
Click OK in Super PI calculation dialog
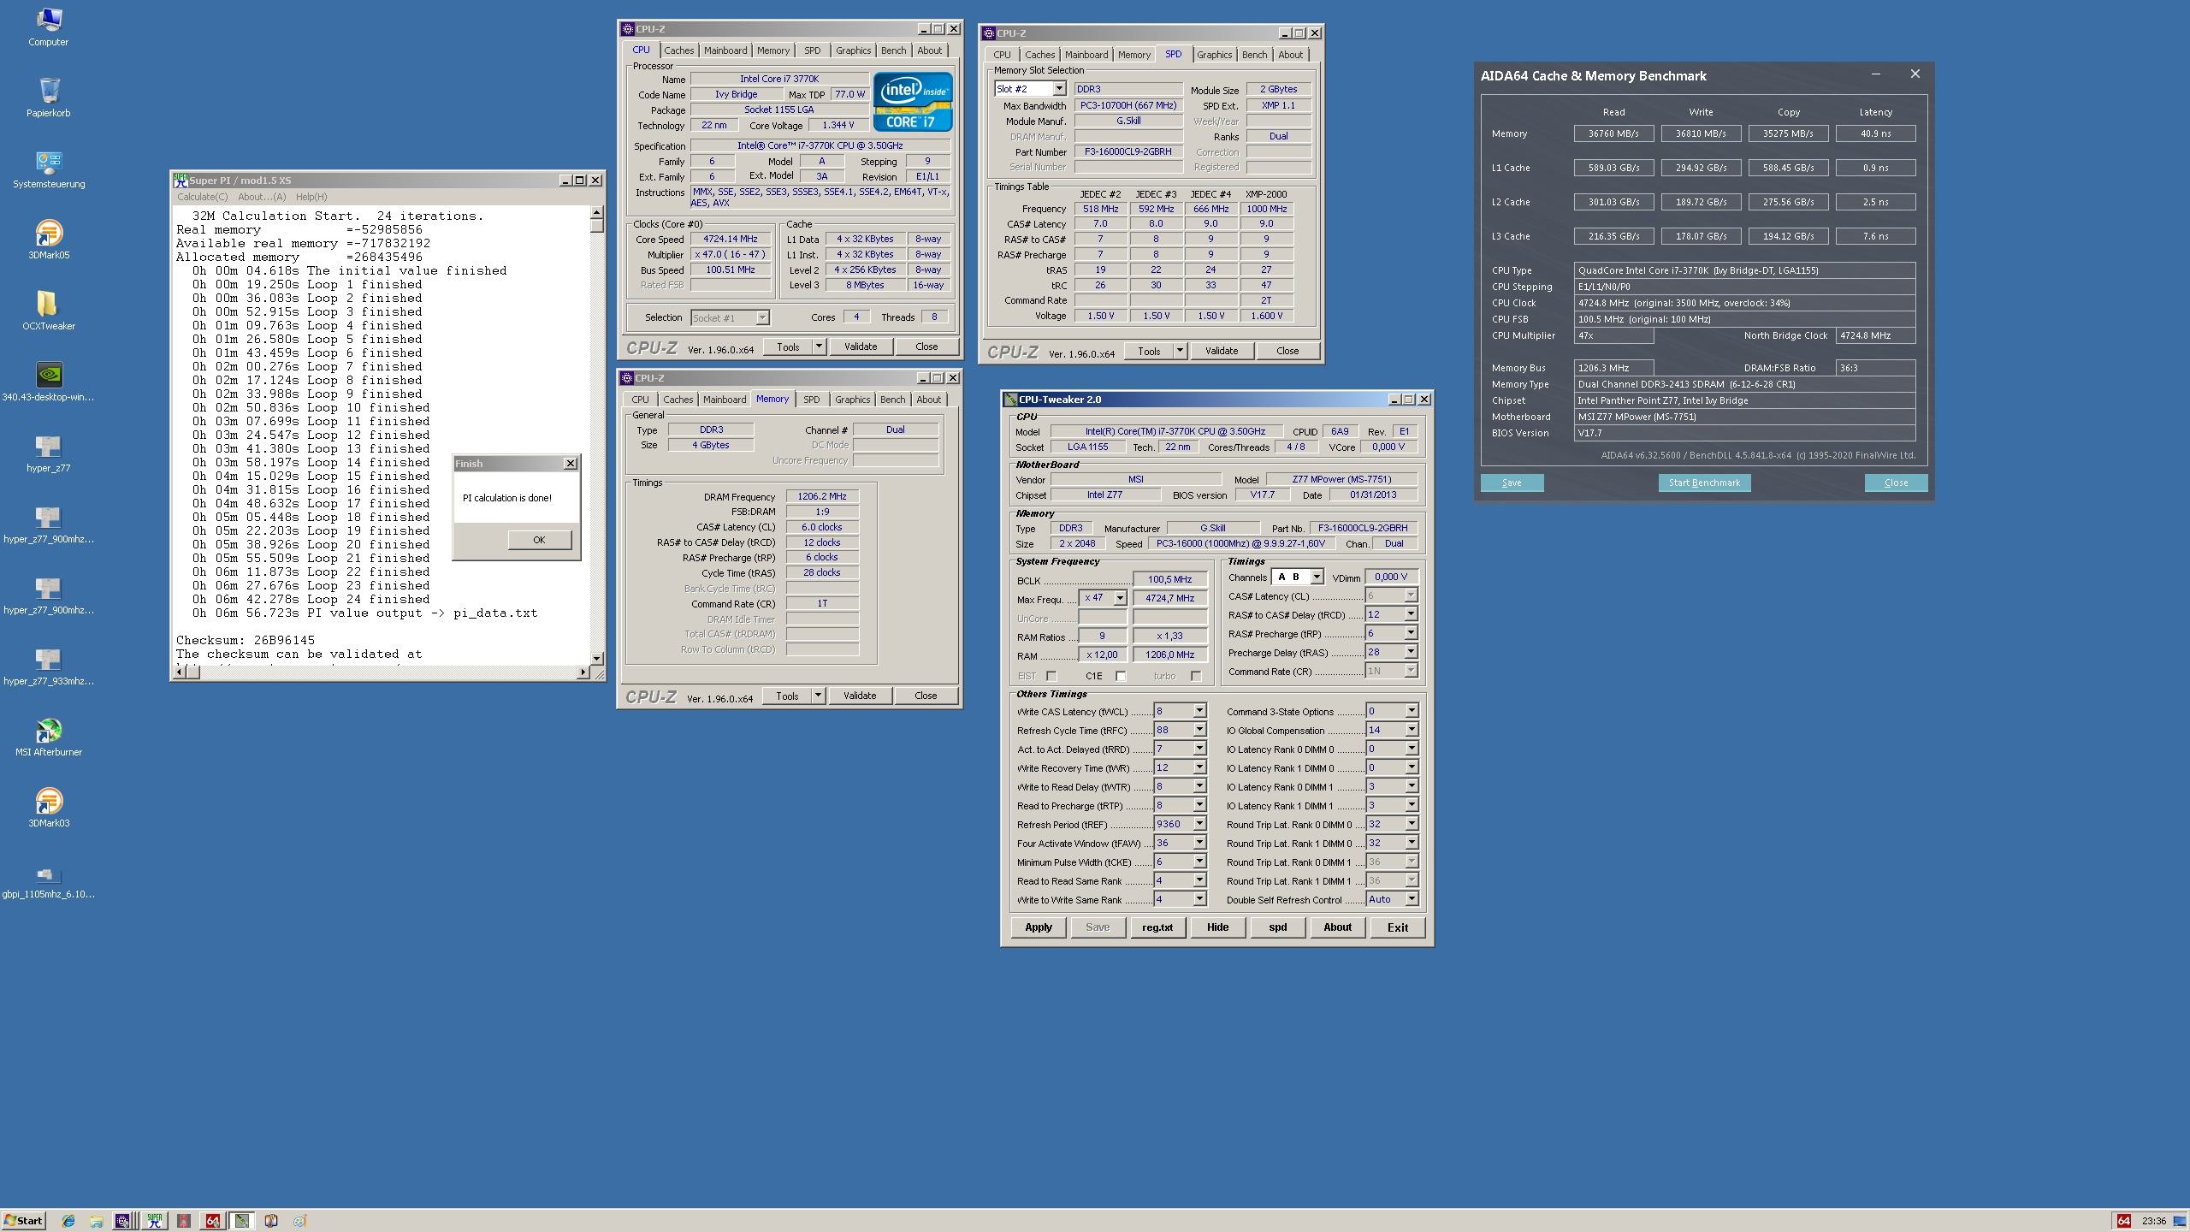coord(537,538)
